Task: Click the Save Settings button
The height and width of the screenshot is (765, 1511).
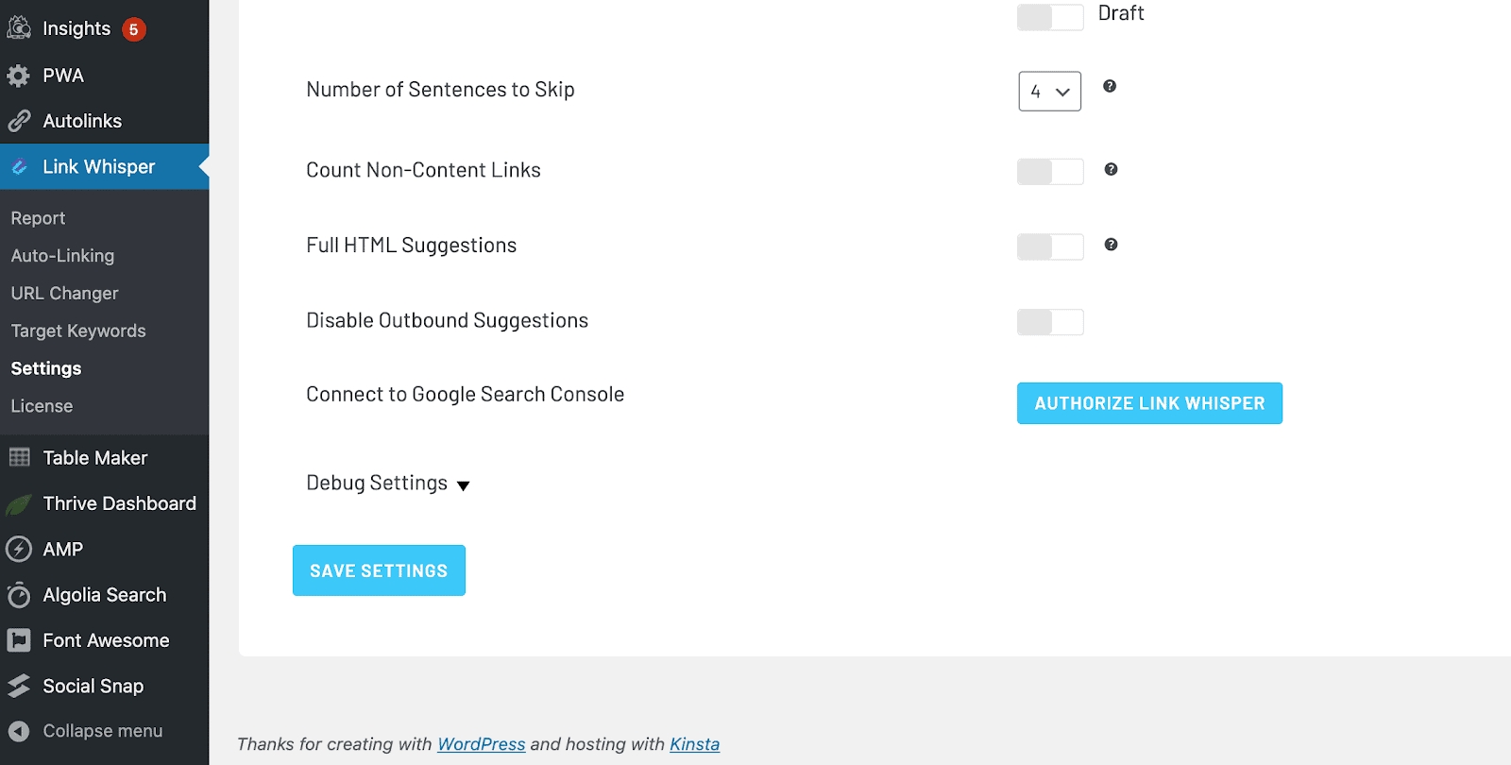Action: [x=379, y=570]
